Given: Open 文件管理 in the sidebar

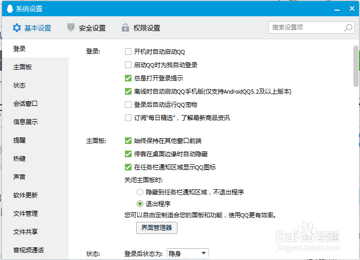Looking at the screenshot, I should click(x=35, y=214).
